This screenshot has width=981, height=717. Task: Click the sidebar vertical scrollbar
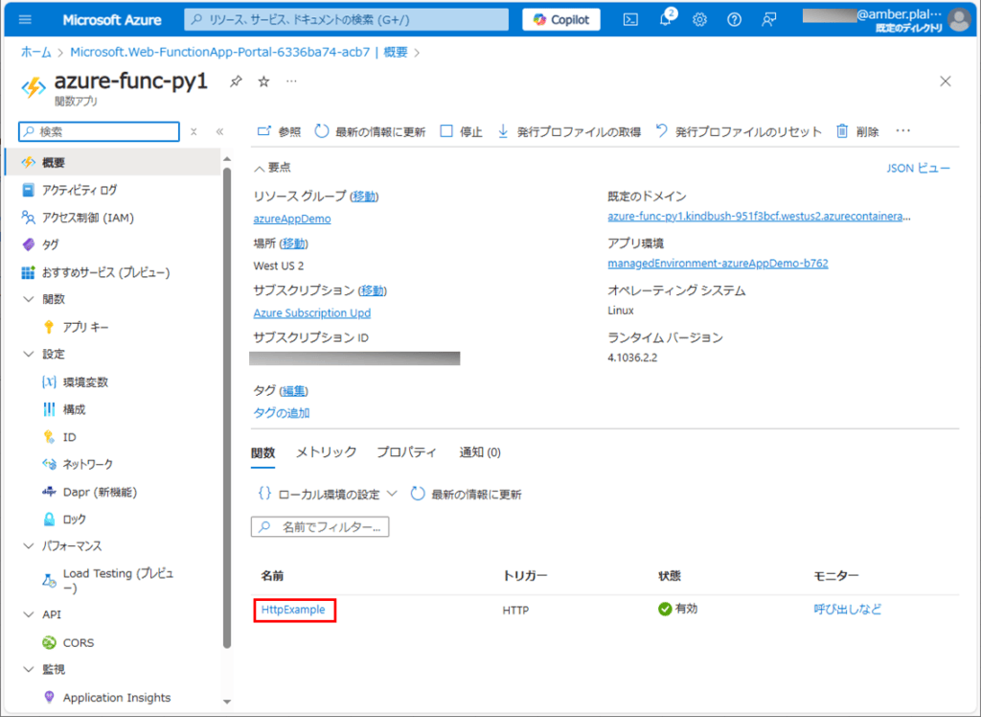click(227, 403)
